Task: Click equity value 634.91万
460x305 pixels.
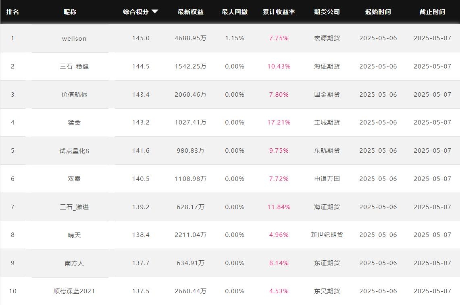Action: pyautogui.click(x=190, y=263)
